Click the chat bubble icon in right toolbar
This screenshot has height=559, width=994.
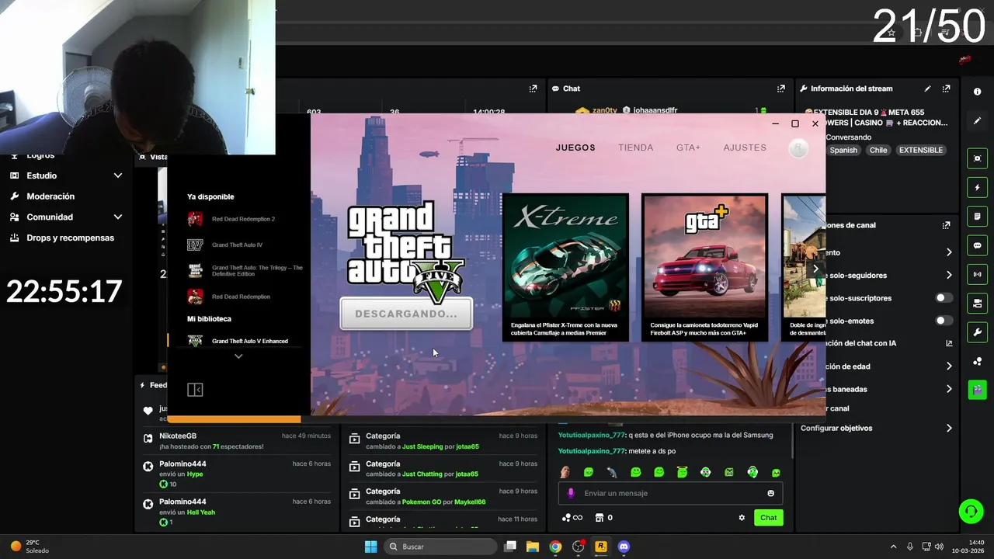point(977,245)
